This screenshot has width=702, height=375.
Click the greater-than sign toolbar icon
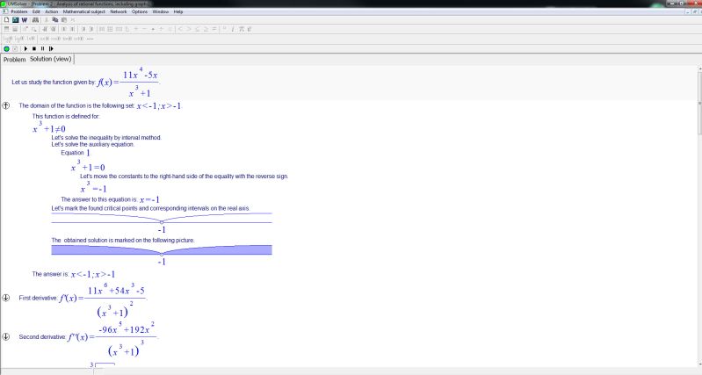pyautogui.click(x=189, y=29)
